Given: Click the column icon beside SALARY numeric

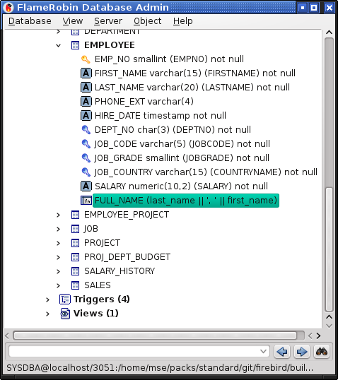Looking at the screenshot, I should tap(86, 186).
